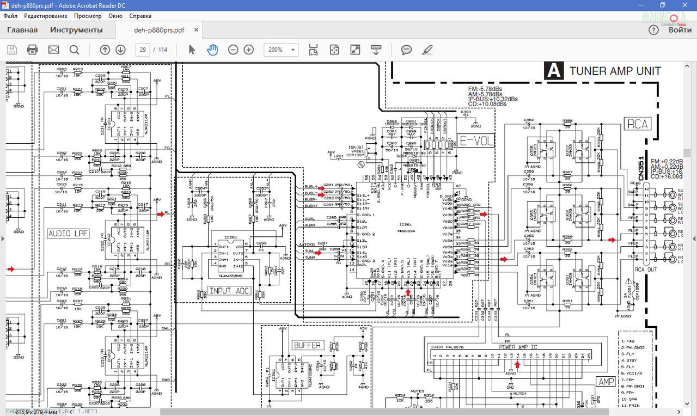Expand the left navigation pane arrow
Screen dimensions: 697x416
(3, 238)
